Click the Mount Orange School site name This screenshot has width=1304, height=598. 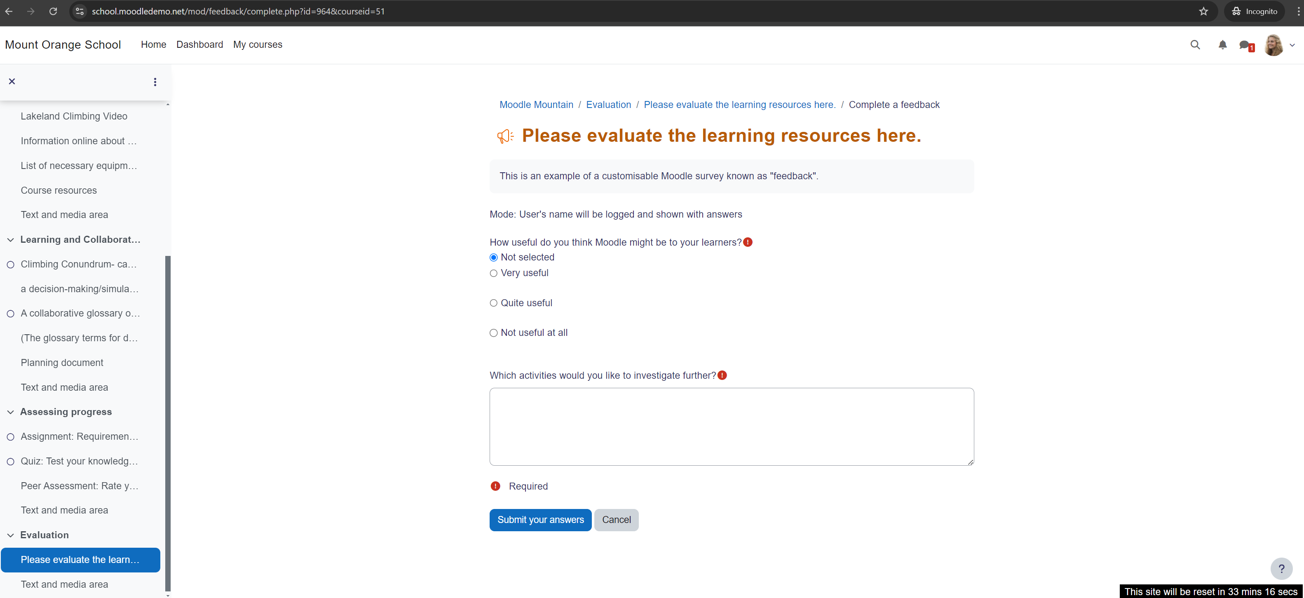coord(63,45)
